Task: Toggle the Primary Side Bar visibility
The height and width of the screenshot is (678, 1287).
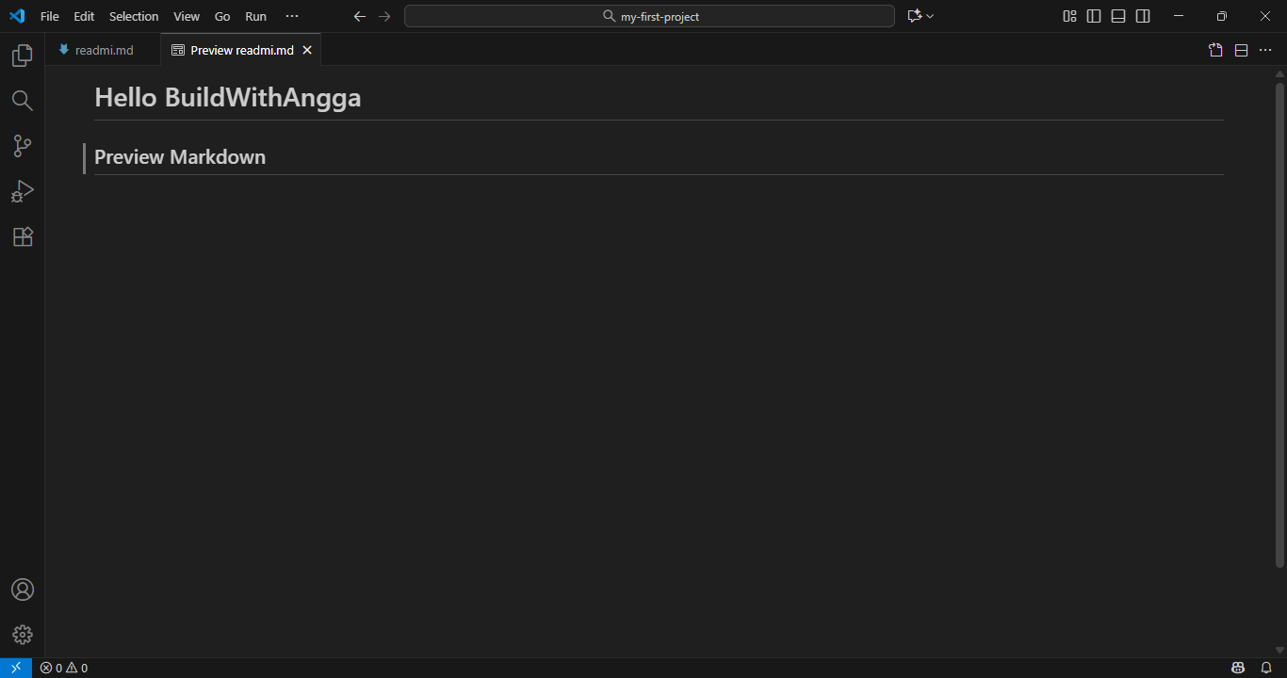Action: 1093,15
